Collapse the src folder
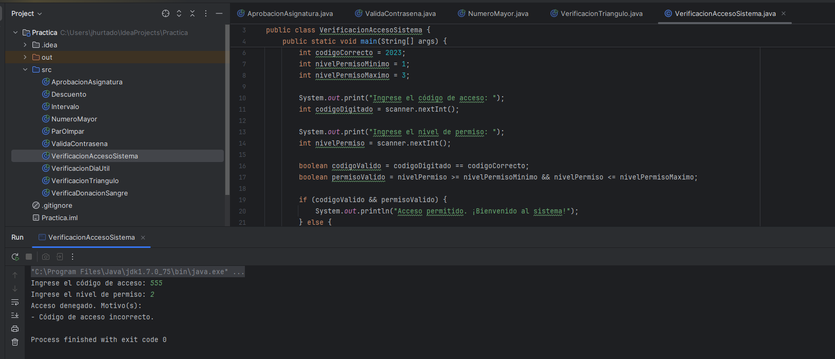This screenshot has height=359, width=835. [x=25, y=69]
